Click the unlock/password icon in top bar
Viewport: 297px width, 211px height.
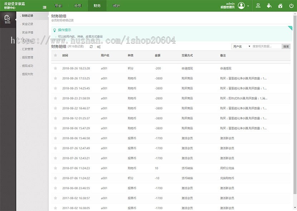click(x=269, y=6)
